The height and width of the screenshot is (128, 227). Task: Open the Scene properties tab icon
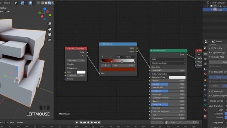(205, 69)
